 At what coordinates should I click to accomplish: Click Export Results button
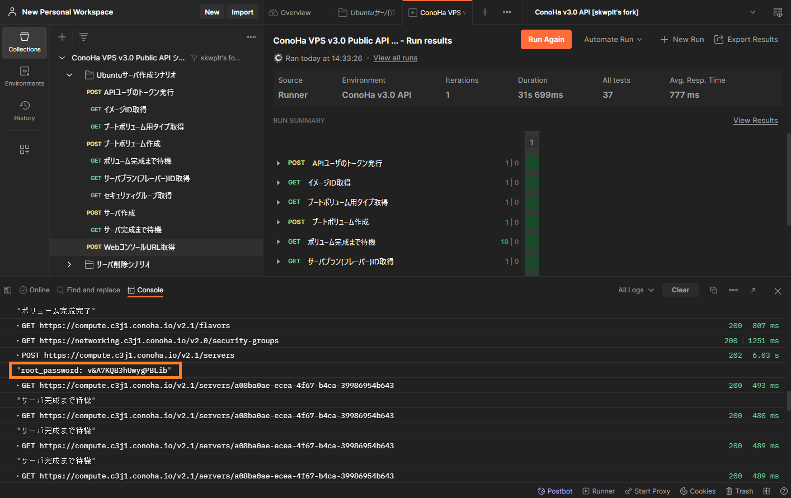tap(746, 40)
